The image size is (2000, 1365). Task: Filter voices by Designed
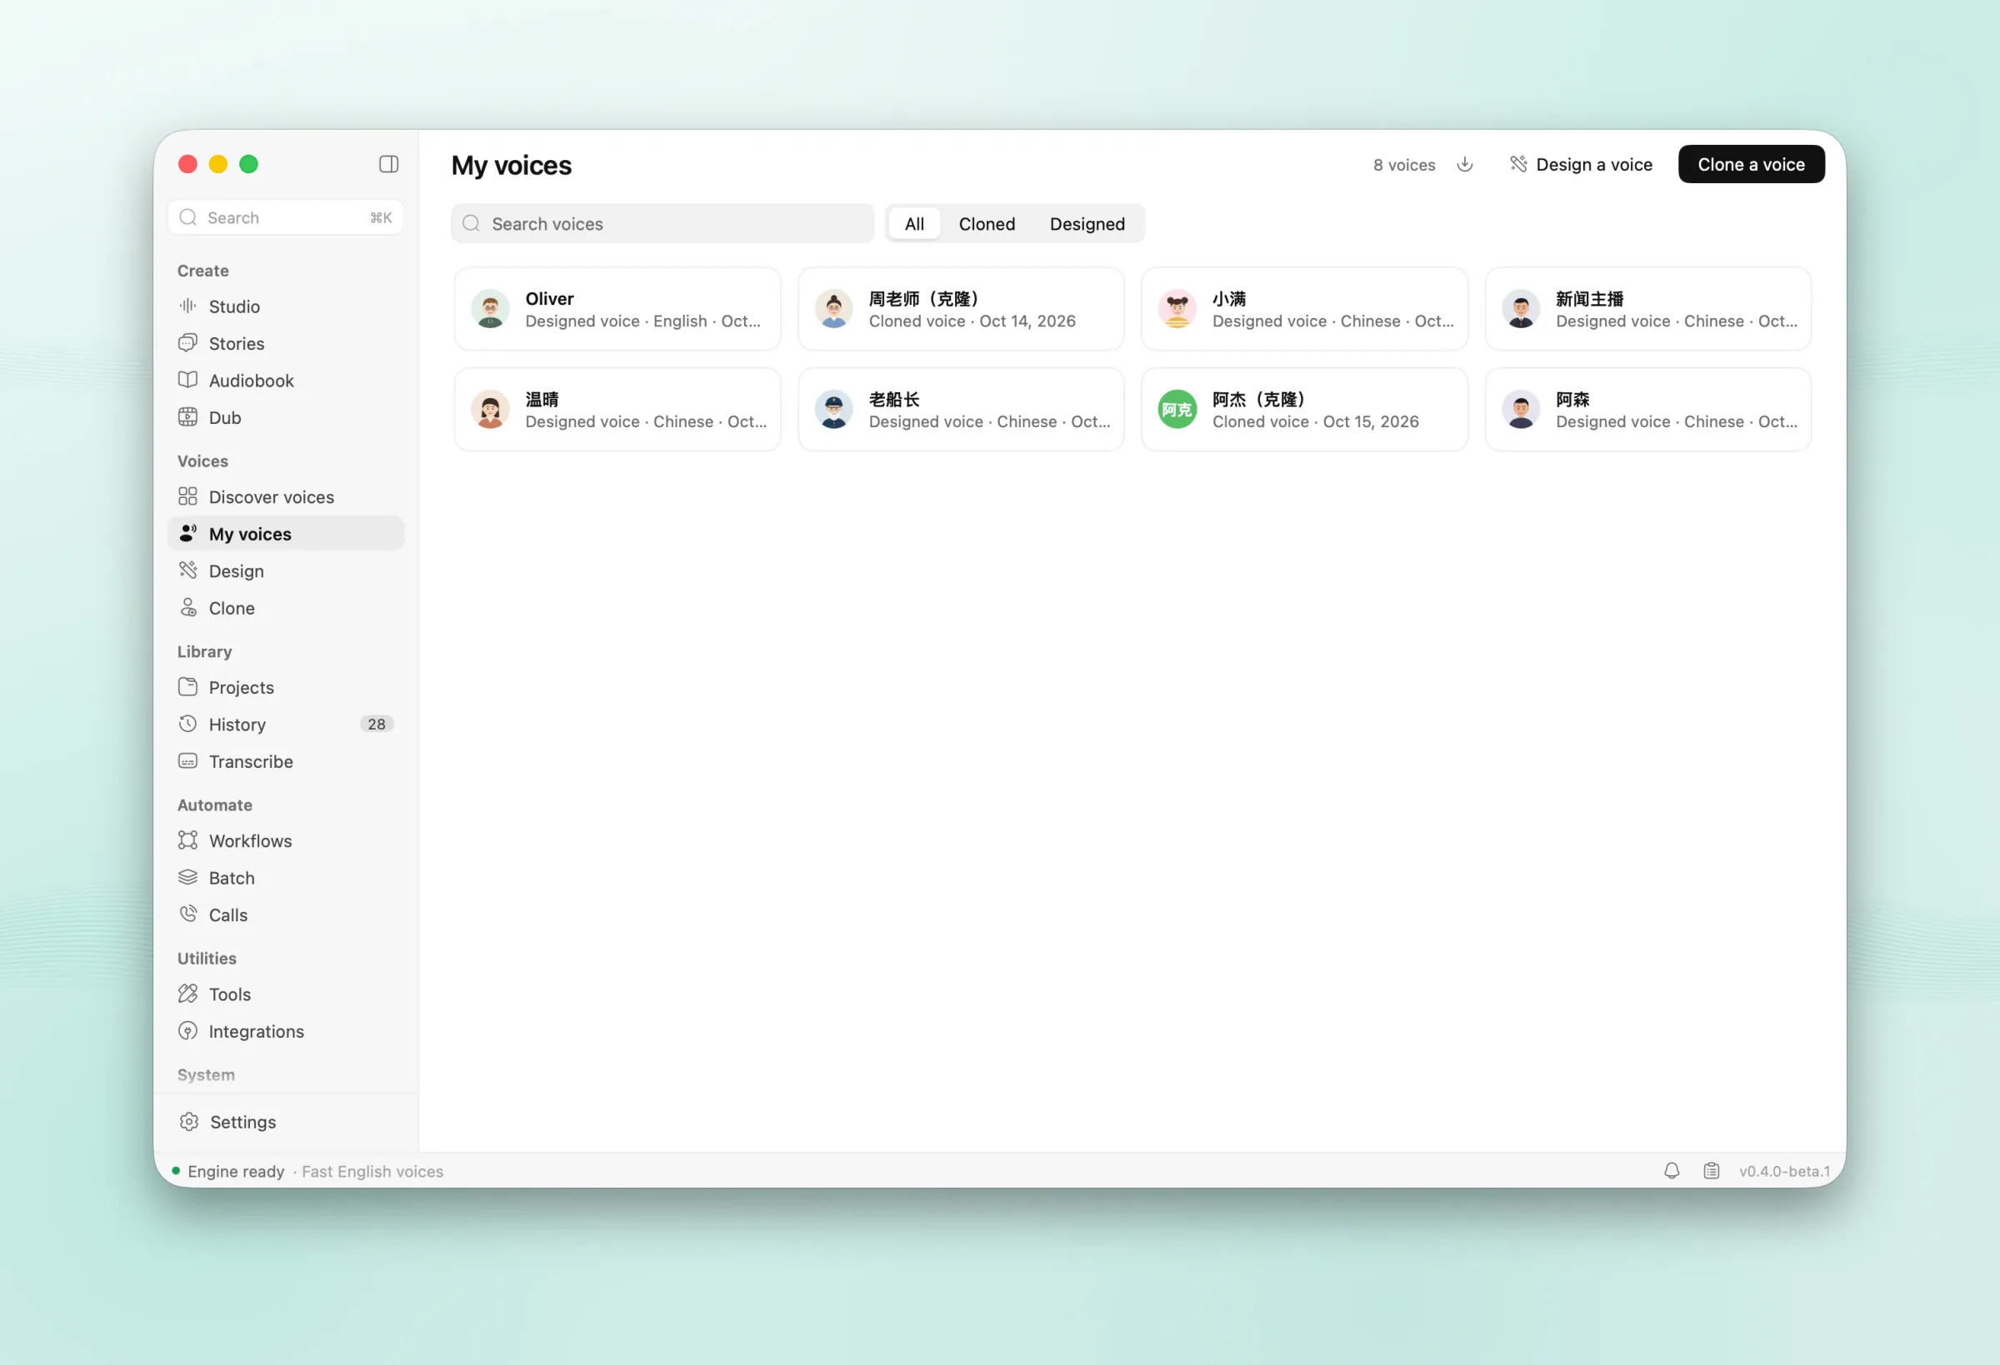[1087, 225]
